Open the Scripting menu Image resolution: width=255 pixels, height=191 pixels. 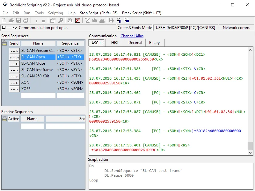pos(55,13)
